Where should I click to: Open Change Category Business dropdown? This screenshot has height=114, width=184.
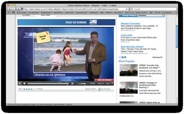151,15
